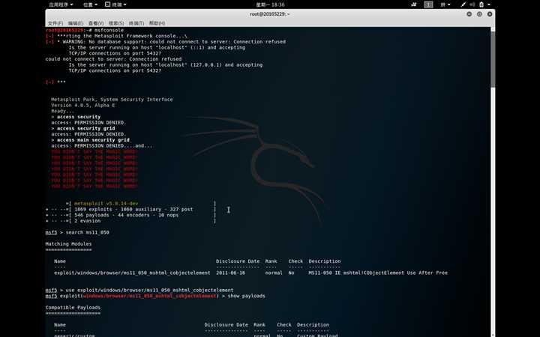This screenshot has height=337, width=540.
Task: Click the 'Matching Modules' heading
Action: pyautogui.click(x=68, y=244)
